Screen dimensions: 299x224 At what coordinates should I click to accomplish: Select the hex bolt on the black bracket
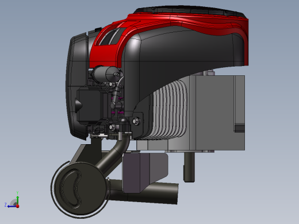(136, 121)
